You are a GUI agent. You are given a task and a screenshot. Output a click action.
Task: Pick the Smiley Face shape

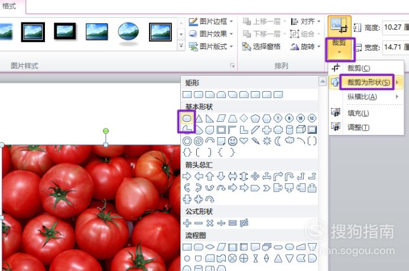tap(232, 141)
